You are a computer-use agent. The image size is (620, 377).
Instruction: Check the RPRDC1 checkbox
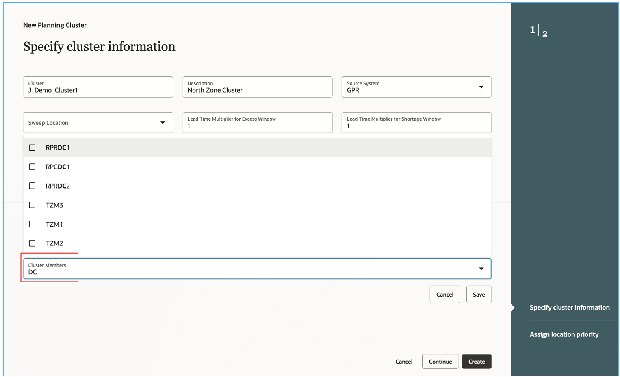coord(33,147)
